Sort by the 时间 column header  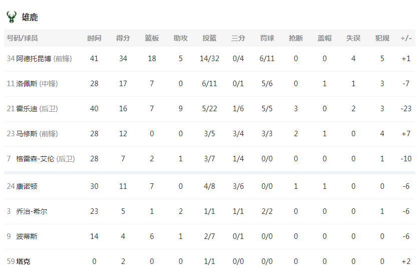click(x=94, y=38)
